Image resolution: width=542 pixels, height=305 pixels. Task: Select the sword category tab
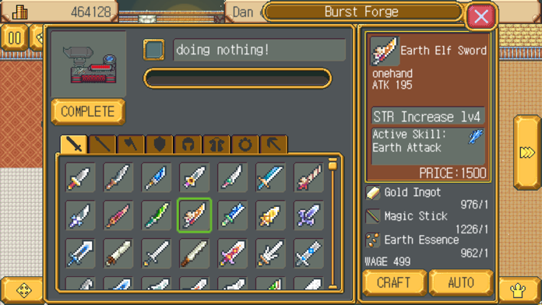[74, 144]
